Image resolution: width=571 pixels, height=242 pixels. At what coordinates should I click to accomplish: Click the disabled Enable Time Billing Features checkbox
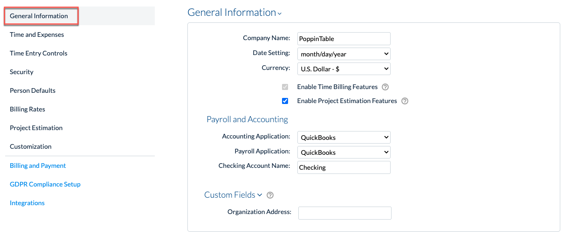285,87
